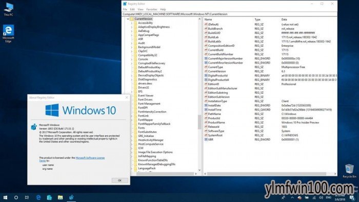Click the ENG language indicator in taskbar
This screenshot has height=202, width=359.
(x=329, y=197)
